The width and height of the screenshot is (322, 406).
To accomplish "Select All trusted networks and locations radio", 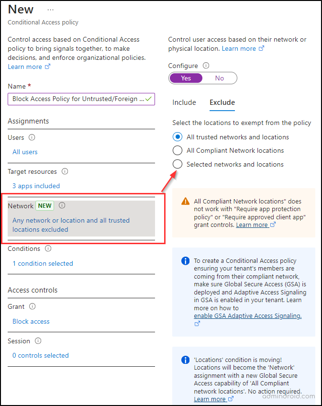I will click(x=178, y=137).
